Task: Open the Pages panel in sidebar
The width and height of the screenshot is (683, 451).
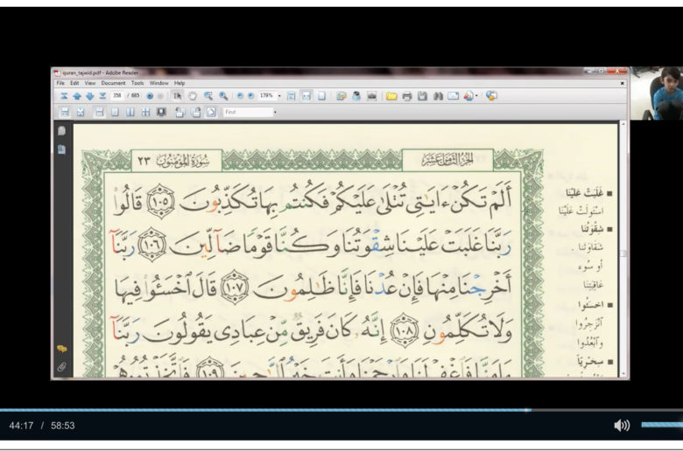Action: (61, 130)
